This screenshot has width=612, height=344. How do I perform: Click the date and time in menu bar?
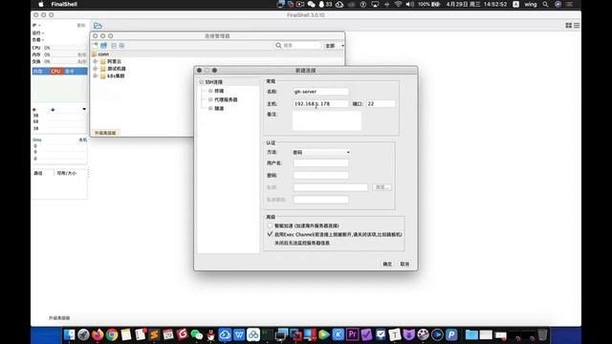point(476,4)
